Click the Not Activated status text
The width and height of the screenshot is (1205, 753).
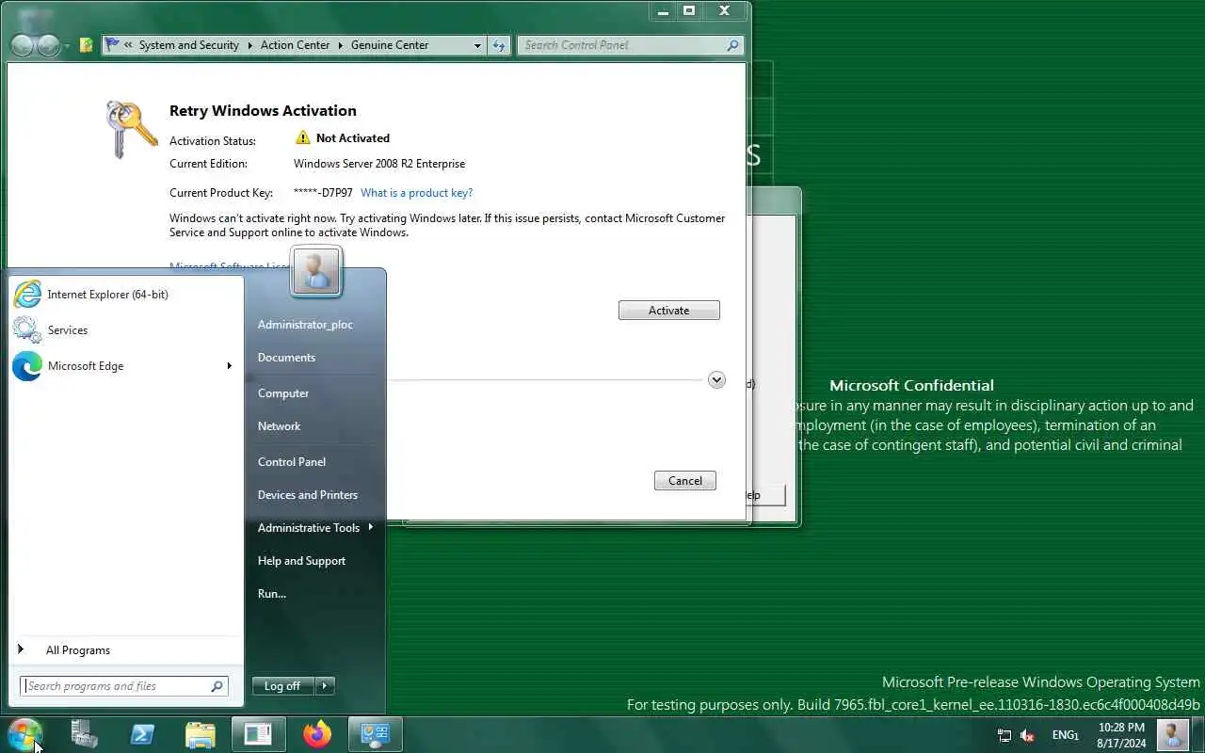point(352,137)
